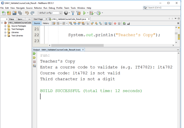Open the dropdown arrow beside the globe icon

click(x=69, y=13)
